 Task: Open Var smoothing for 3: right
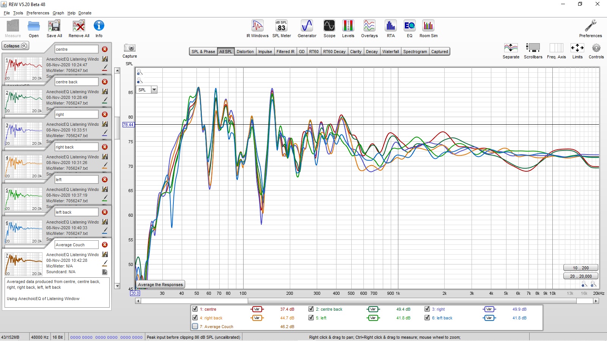[x=489, y=309]
